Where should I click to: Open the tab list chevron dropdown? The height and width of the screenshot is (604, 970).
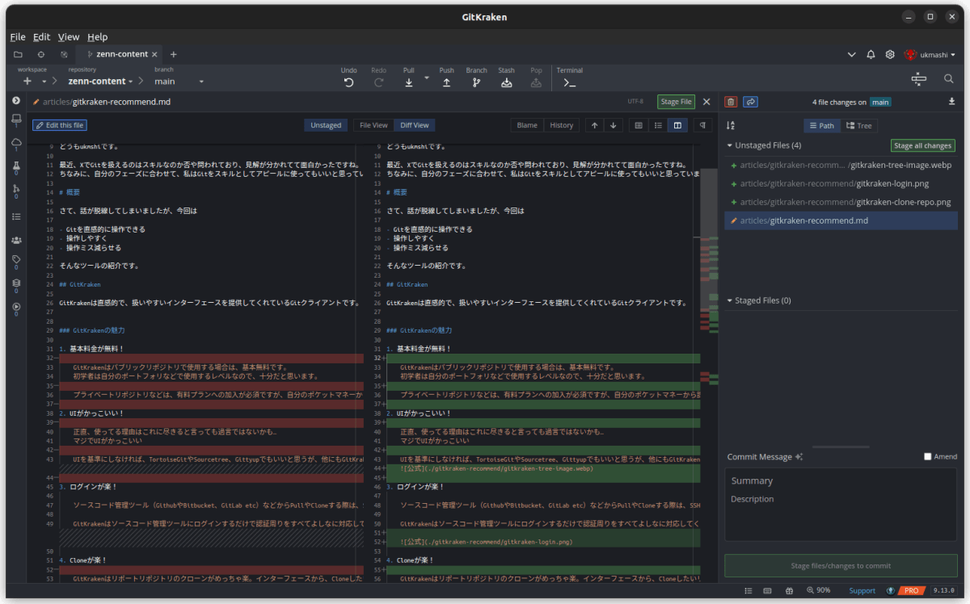tap(851, 54)
